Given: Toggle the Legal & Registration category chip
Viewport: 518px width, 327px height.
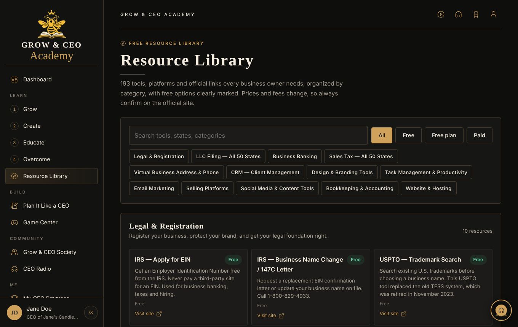Looking at the screenshot, I should coord(159,156).
